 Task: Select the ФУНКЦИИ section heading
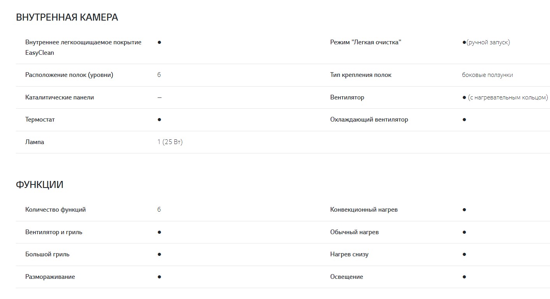(x=40, y=185)
